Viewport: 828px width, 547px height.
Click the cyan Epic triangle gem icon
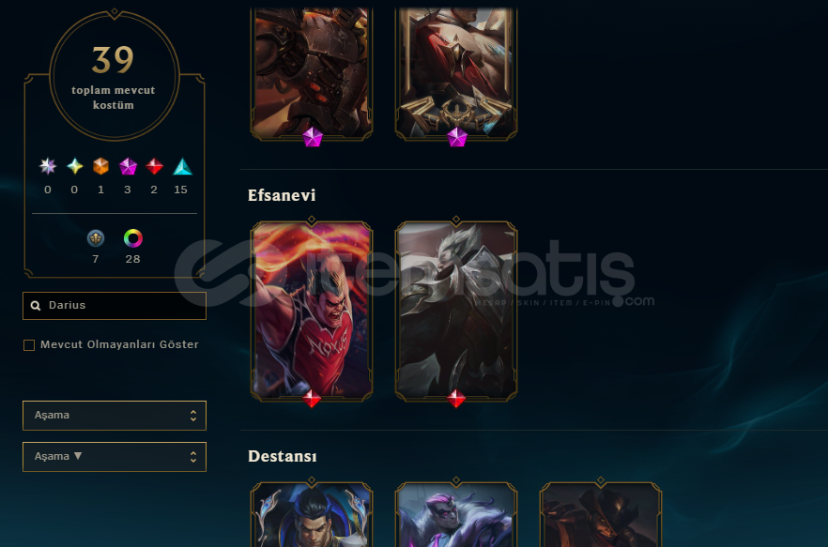click(x=182, y=166)
